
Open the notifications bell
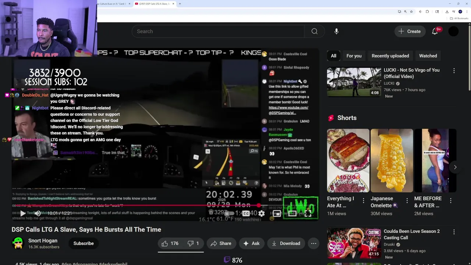[x=435, y=31]
